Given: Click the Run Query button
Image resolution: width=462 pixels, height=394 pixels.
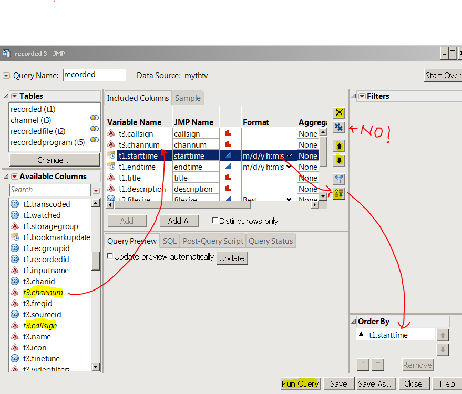Looking at the screenshot, I should (x=300, y=383).
